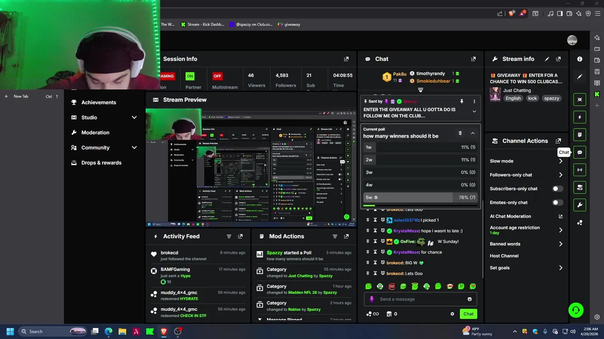Pop out the Activity Feed panel
Screen dimensions: 604x339
(x=240, y=236)
